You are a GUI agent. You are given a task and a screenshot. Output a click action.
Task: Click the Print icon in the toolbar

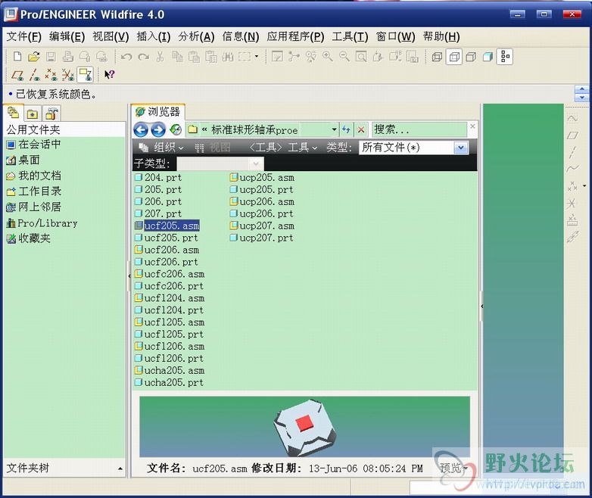click(x=68, y=57)
